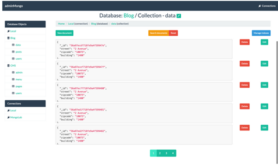Open the users collection under CMS

pos(19,93)
